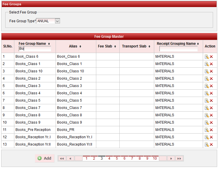
Task: Sort by Receipt Grouping Name column
Action: pyautogui.click(x=178, y=44)
